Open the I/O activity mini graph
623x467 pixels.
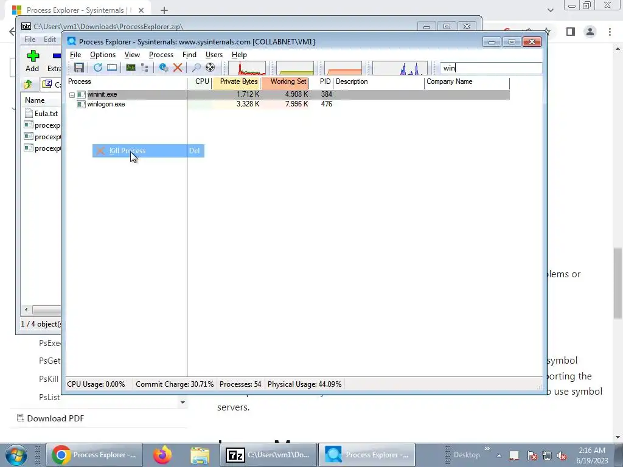(400, 68)
